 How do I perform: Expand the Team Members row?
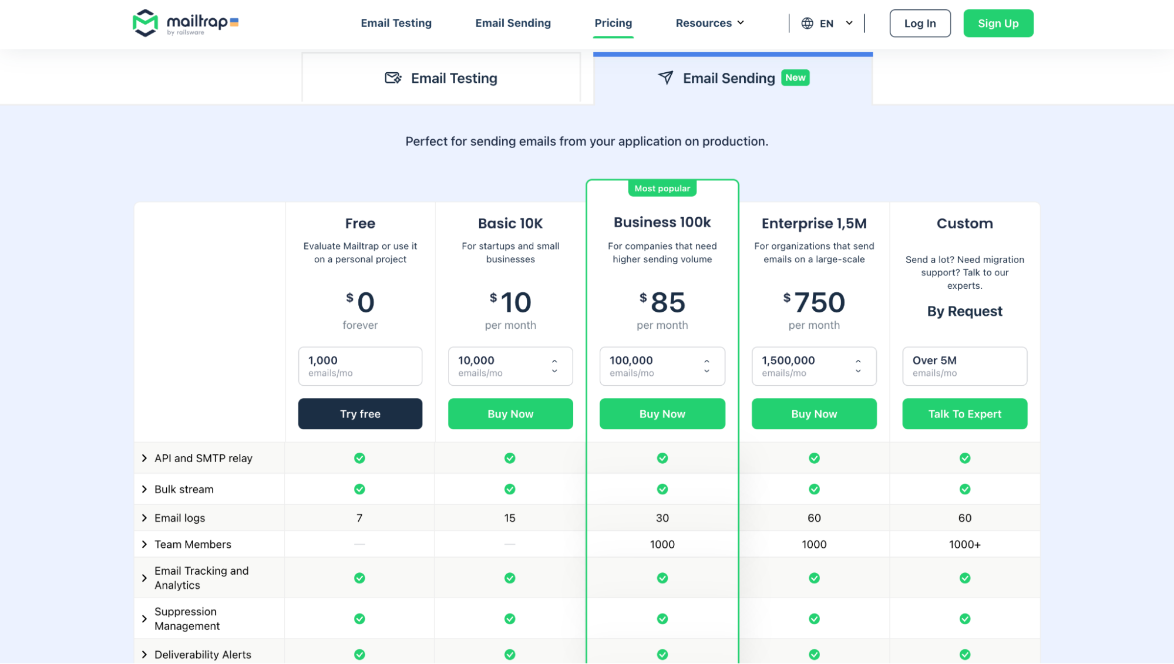144,544
